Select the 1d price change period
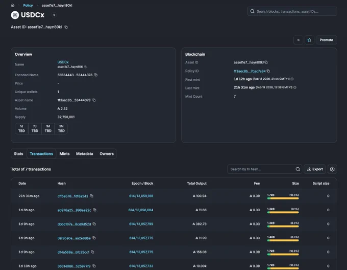This screenshot has width=347, height=270. (x=21, y=128)
